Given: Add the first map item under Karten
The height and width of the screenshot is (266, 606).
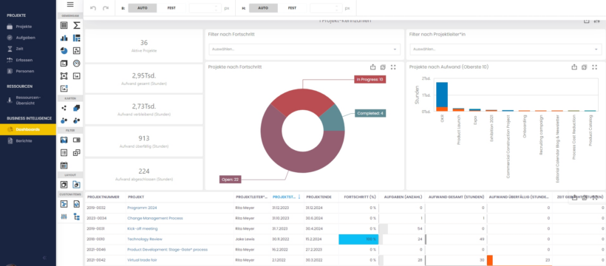Looking at the screenshot, I should (64, 108).
